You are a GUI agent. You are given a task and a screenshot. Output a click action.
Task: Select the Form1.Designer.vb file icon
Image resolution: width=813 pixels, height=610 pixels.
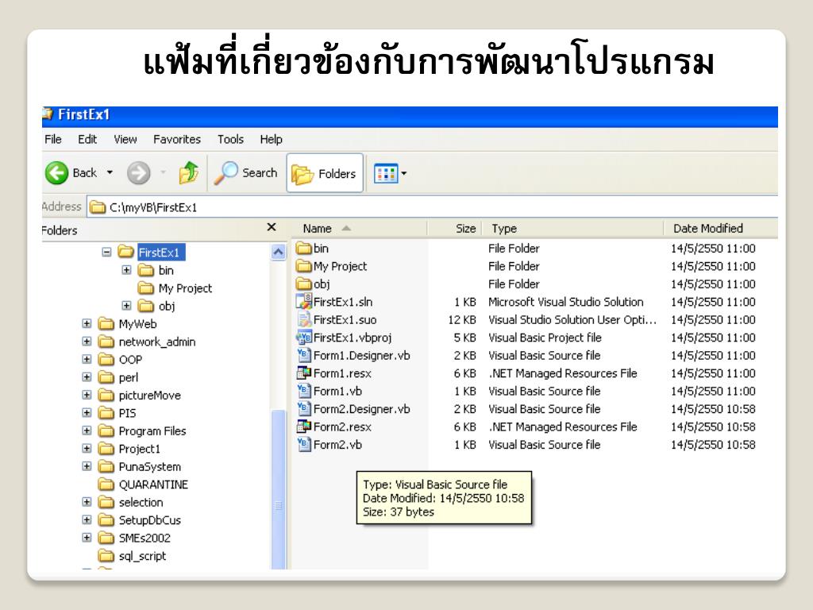[x=304, y=355]
